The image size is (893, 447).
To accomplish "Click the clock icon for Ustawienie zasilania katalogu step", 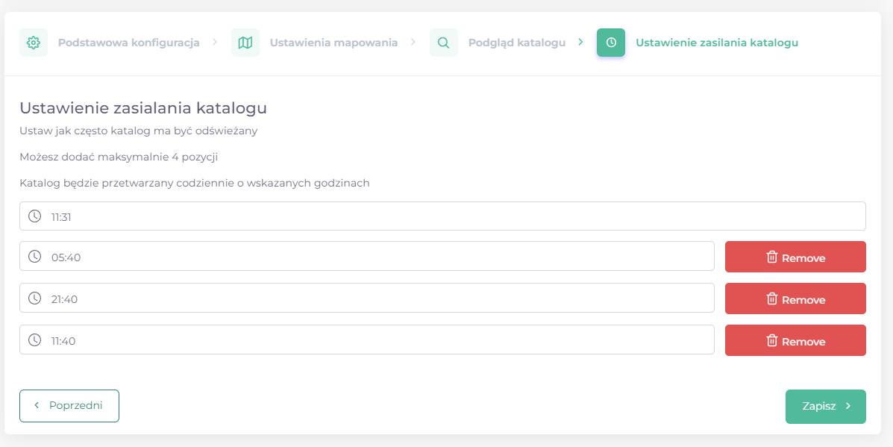I will click(611, 43).
